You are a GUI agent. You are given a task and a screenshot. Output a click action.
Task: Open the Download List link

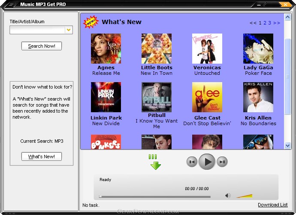point(272,205)
